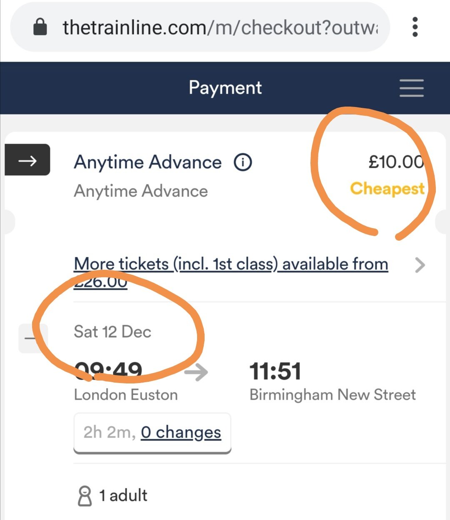The image size is (450, 520).
Task: Click the passenger icon next to 1 adult
Action: coord(85,496)
